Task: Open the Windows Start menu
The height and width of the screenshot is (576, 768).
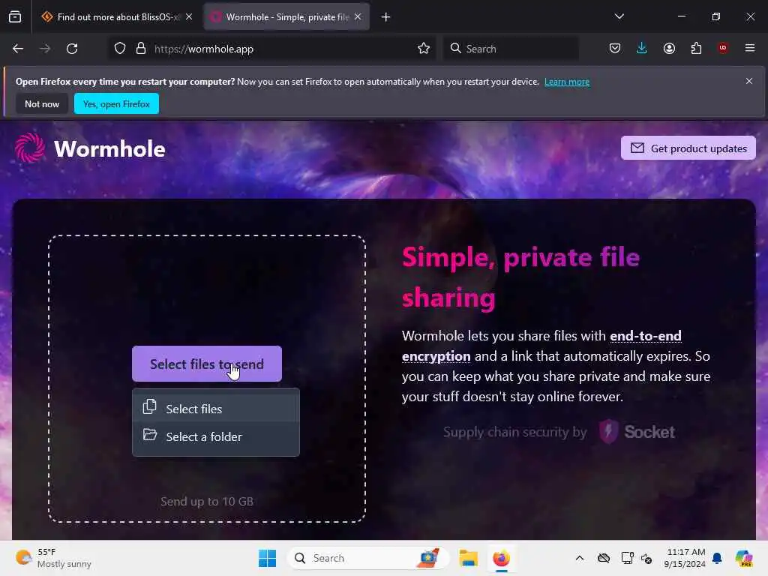Action: (x=268, y=558)
